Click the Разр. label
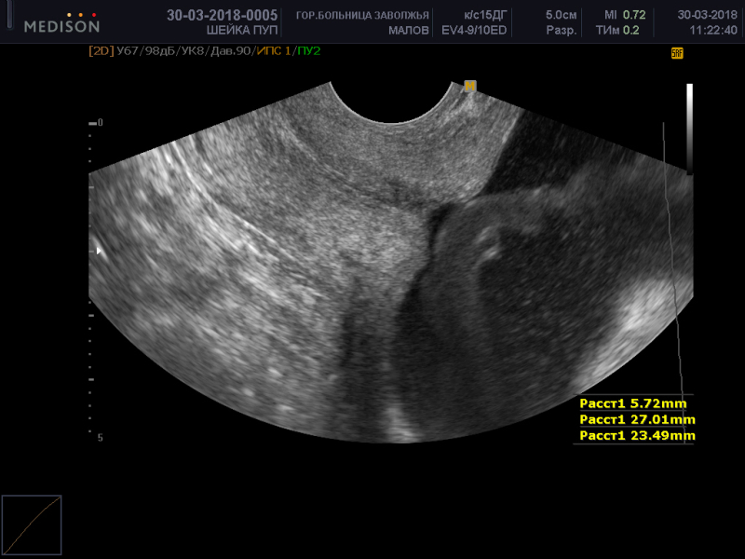Image resolution: width=745 pixels, height=559 pixels. click(562, 31)
